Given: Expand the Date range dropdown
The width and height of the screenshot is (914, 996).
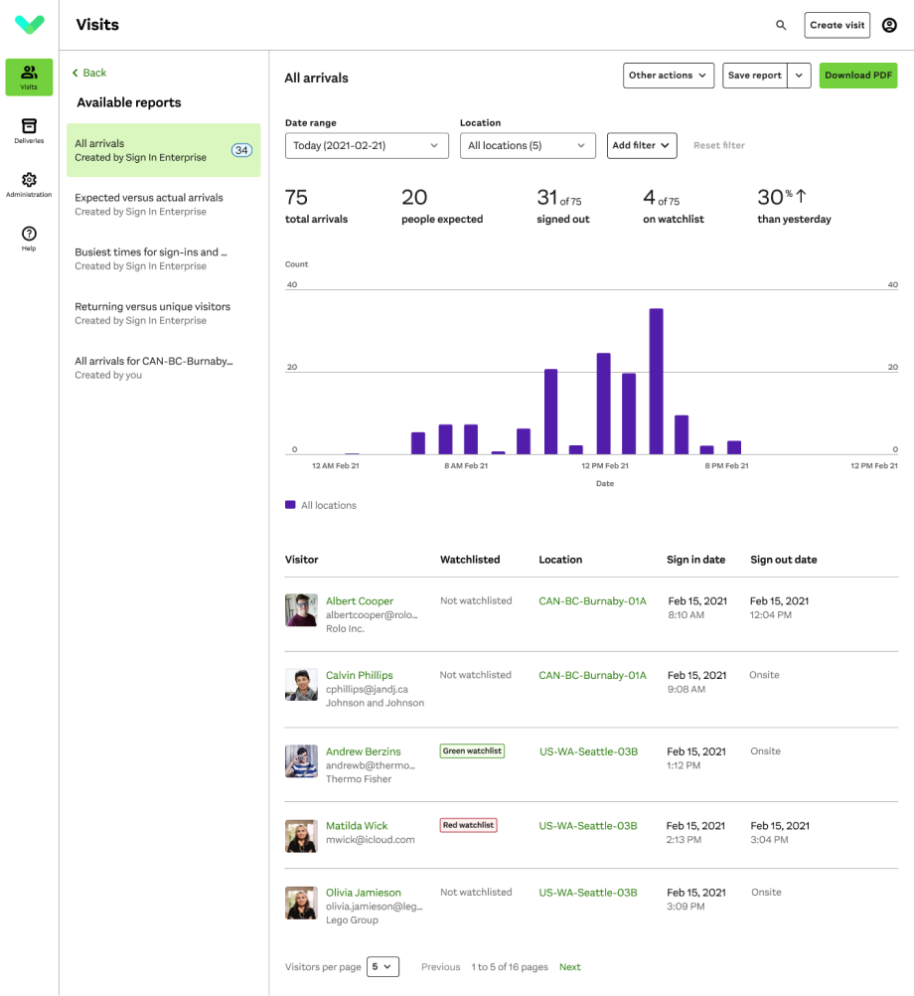Looking at the screenshot, I should tap(367, 145).
